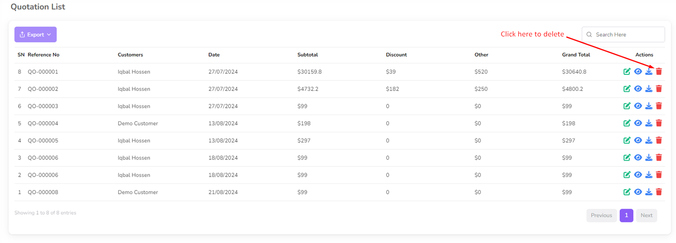Viewport: 676px width, 243px height.
Task: Delete the $297 grand total quotation
Action: point(659,140)
